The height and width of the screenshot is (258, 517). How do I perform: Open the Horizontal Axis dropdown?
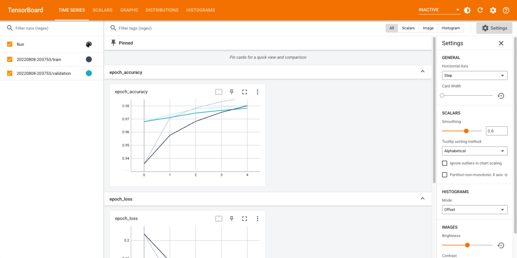[x=475, y=75]
